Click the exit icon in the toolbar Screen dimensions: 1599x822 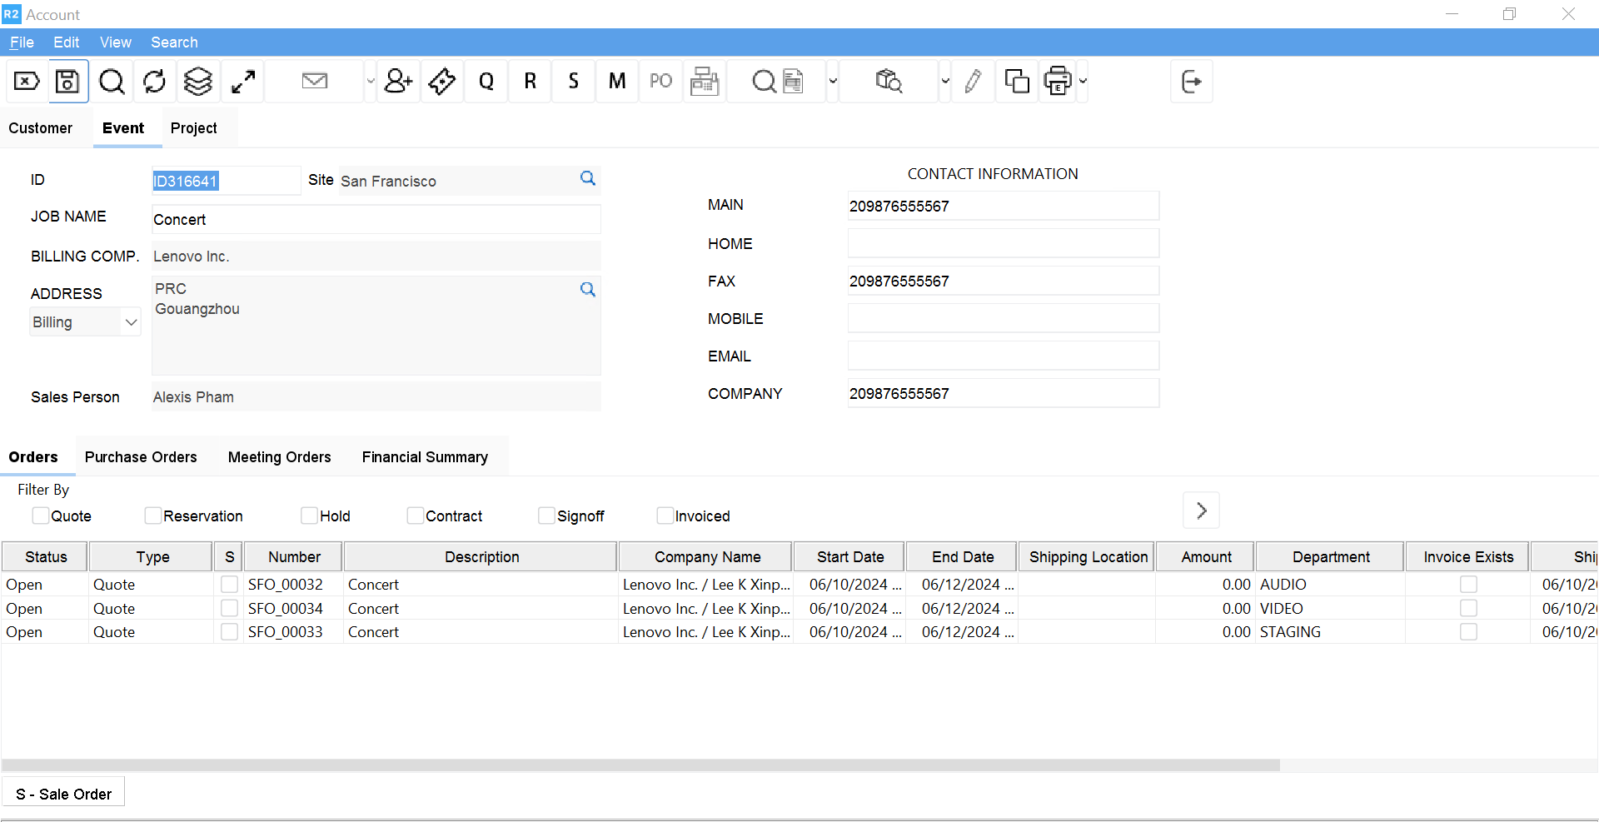pyautogui.click(x=1191, y=82)
